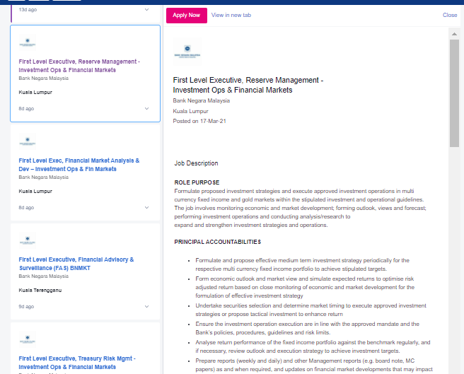This screenshot has height=374, width=464.
Task: Click the job detail vertical scrollbar thumb
Action: point(454,93)
